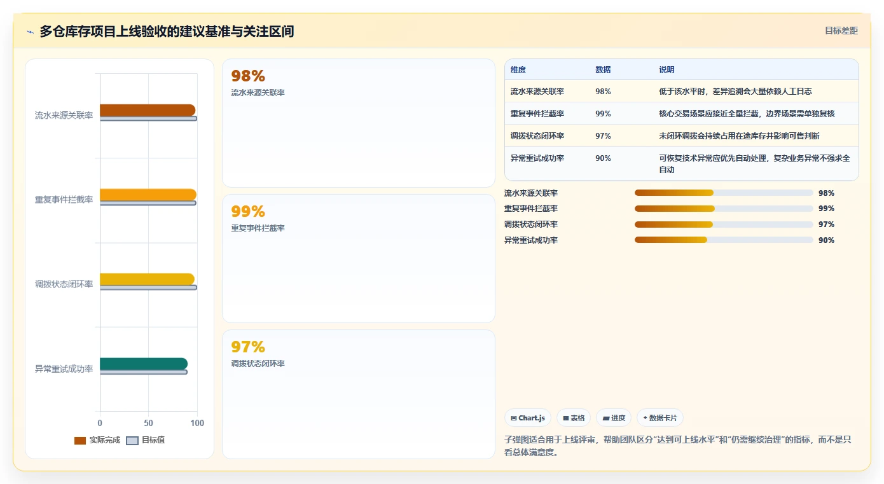
Task: Click the 重复事件拦截率 y-axis label
Action: (x=64, y=200)
